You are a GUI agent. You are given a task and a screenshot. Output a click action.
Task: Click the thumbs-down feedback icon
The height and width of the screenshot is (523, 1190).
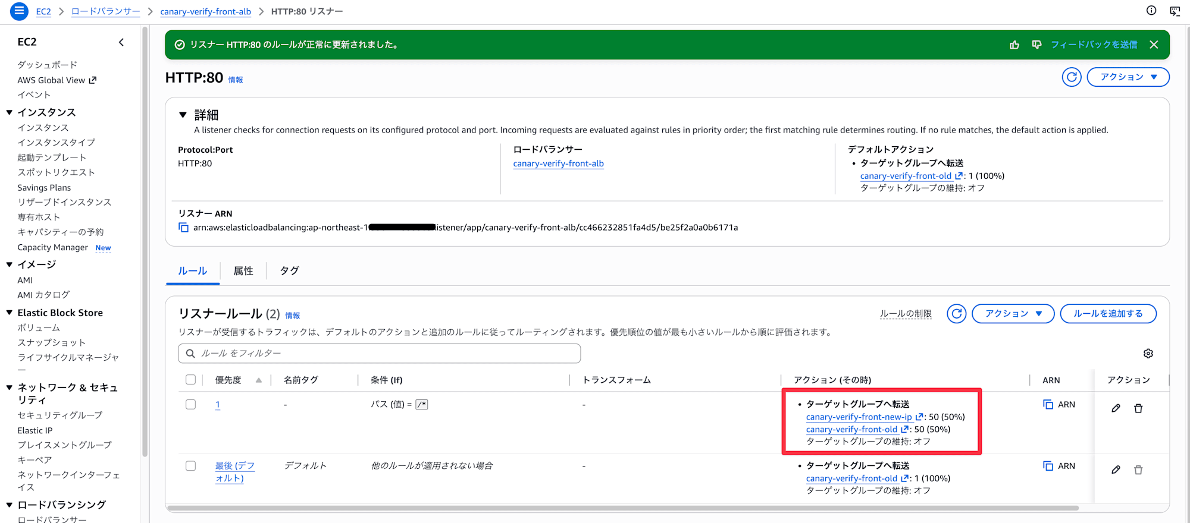pos(1036,45)
